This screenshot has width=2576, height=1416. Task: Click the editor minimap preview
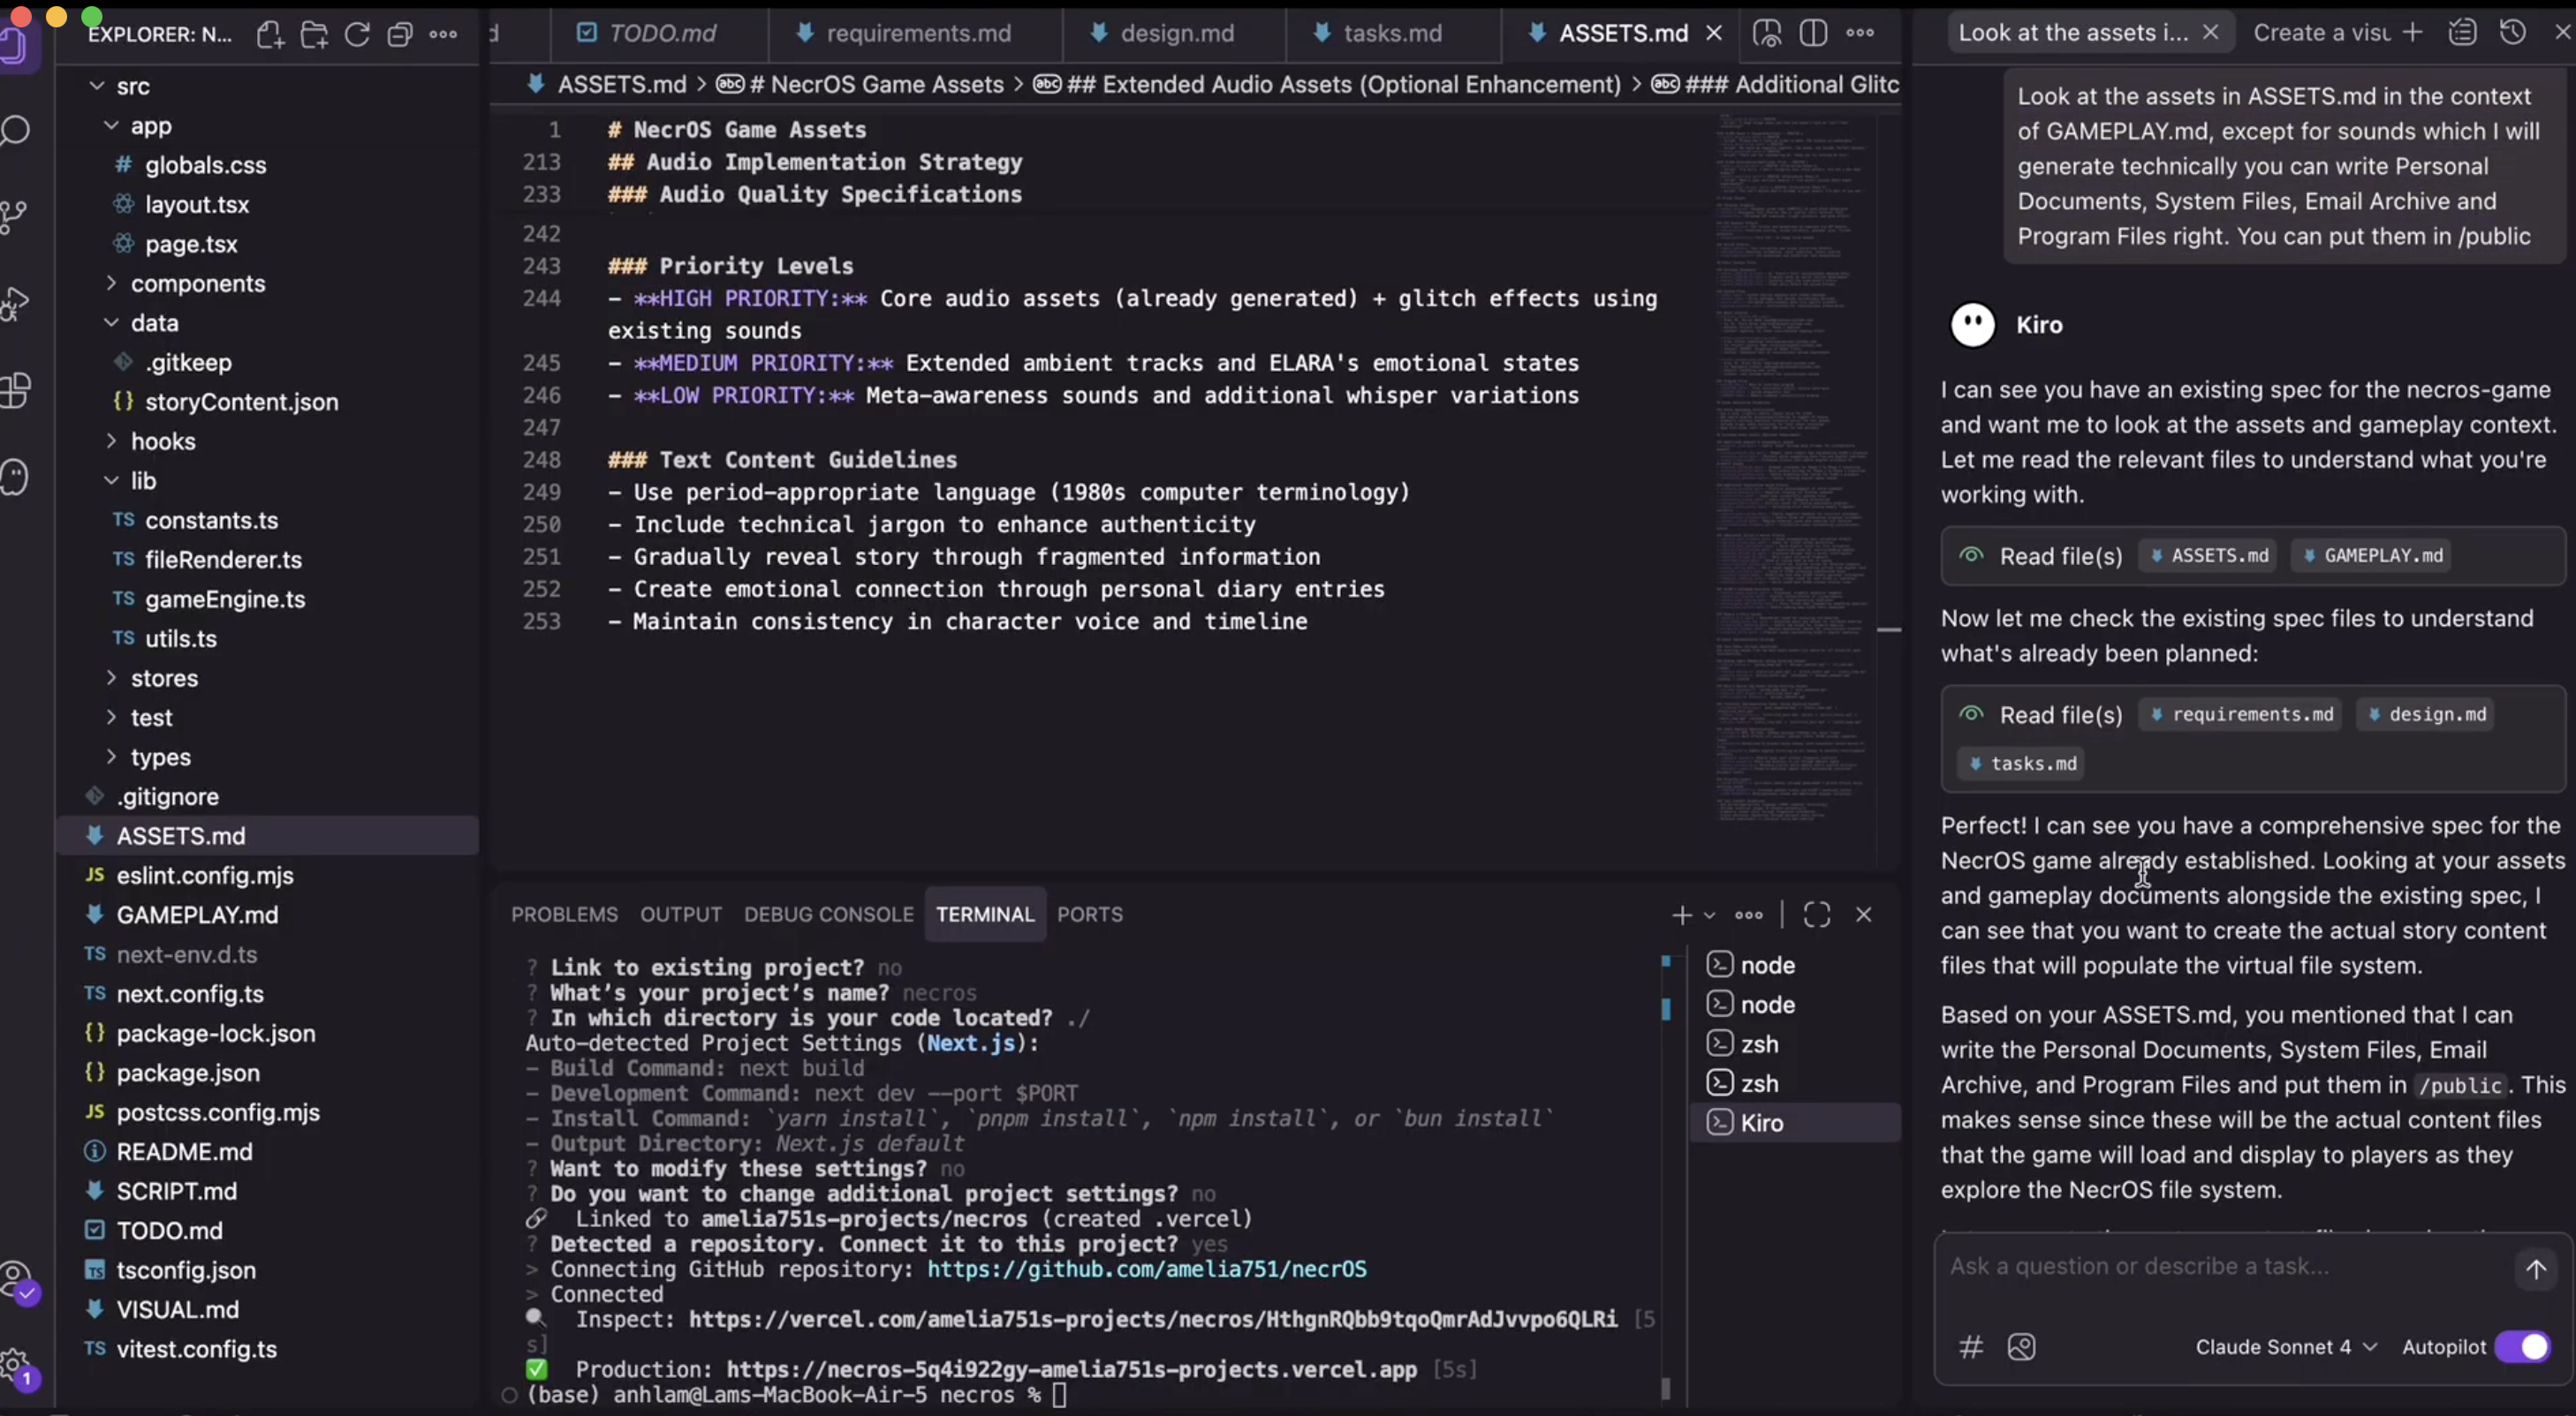pos(1790,449)
